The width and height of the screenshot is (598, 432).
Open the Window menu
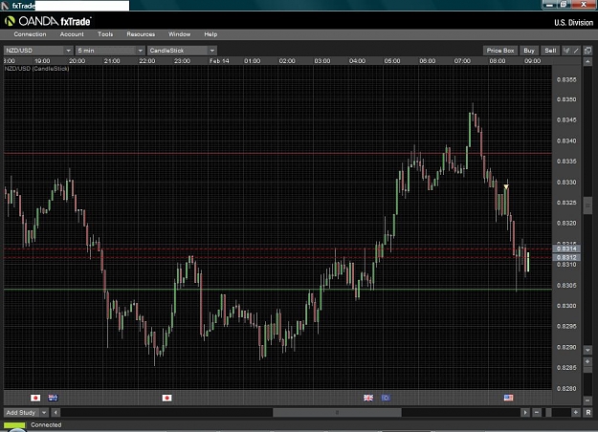click(179, 34)
